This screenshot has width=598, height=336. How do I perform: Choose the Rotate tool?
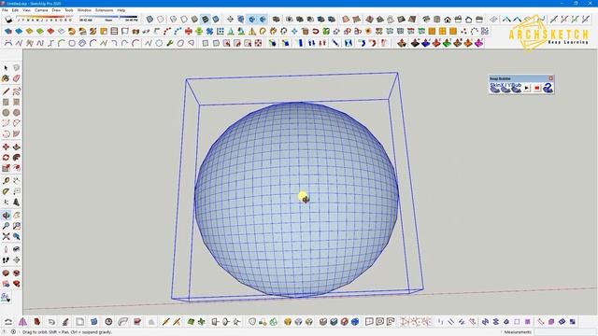click(6, 158)
